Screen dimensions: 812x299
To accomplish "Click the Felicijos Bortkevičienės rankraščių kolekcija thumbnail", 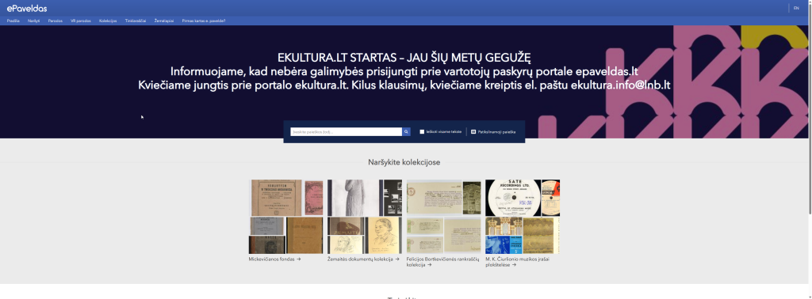I will 444,217.
